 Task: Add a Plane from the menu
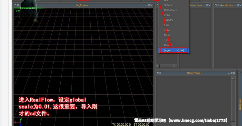coord(167,35)
